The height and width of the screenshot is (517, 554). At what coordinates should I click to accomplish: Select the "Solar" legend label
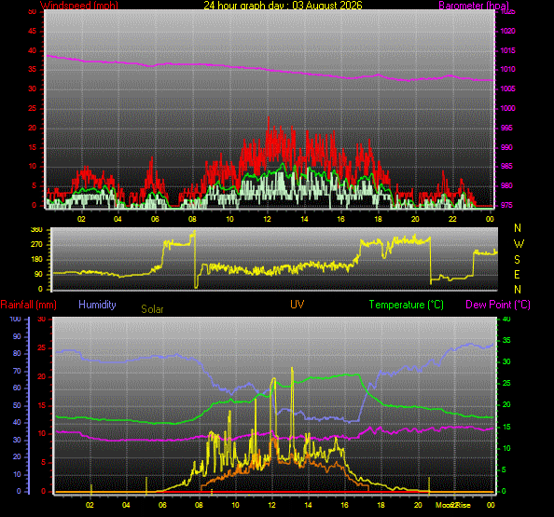[x=152, y=309]
